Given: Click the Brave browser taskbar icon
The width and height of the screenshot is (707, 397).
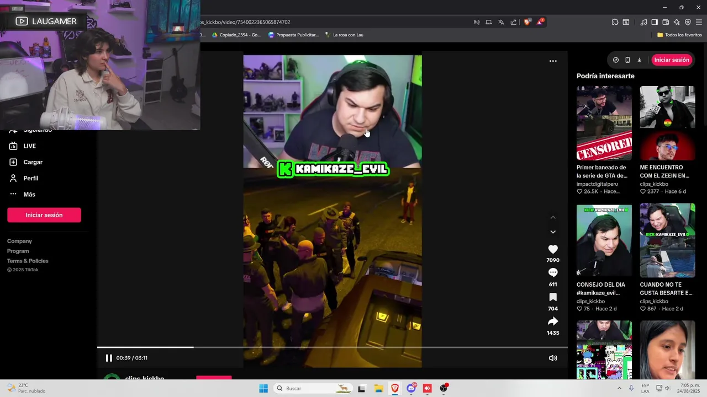Looking at the screenshot, I should (395, 388).
